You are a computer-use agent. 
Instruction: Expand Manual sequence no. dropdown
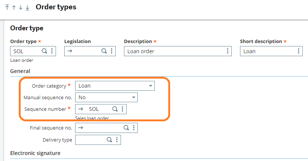(134, 97)
